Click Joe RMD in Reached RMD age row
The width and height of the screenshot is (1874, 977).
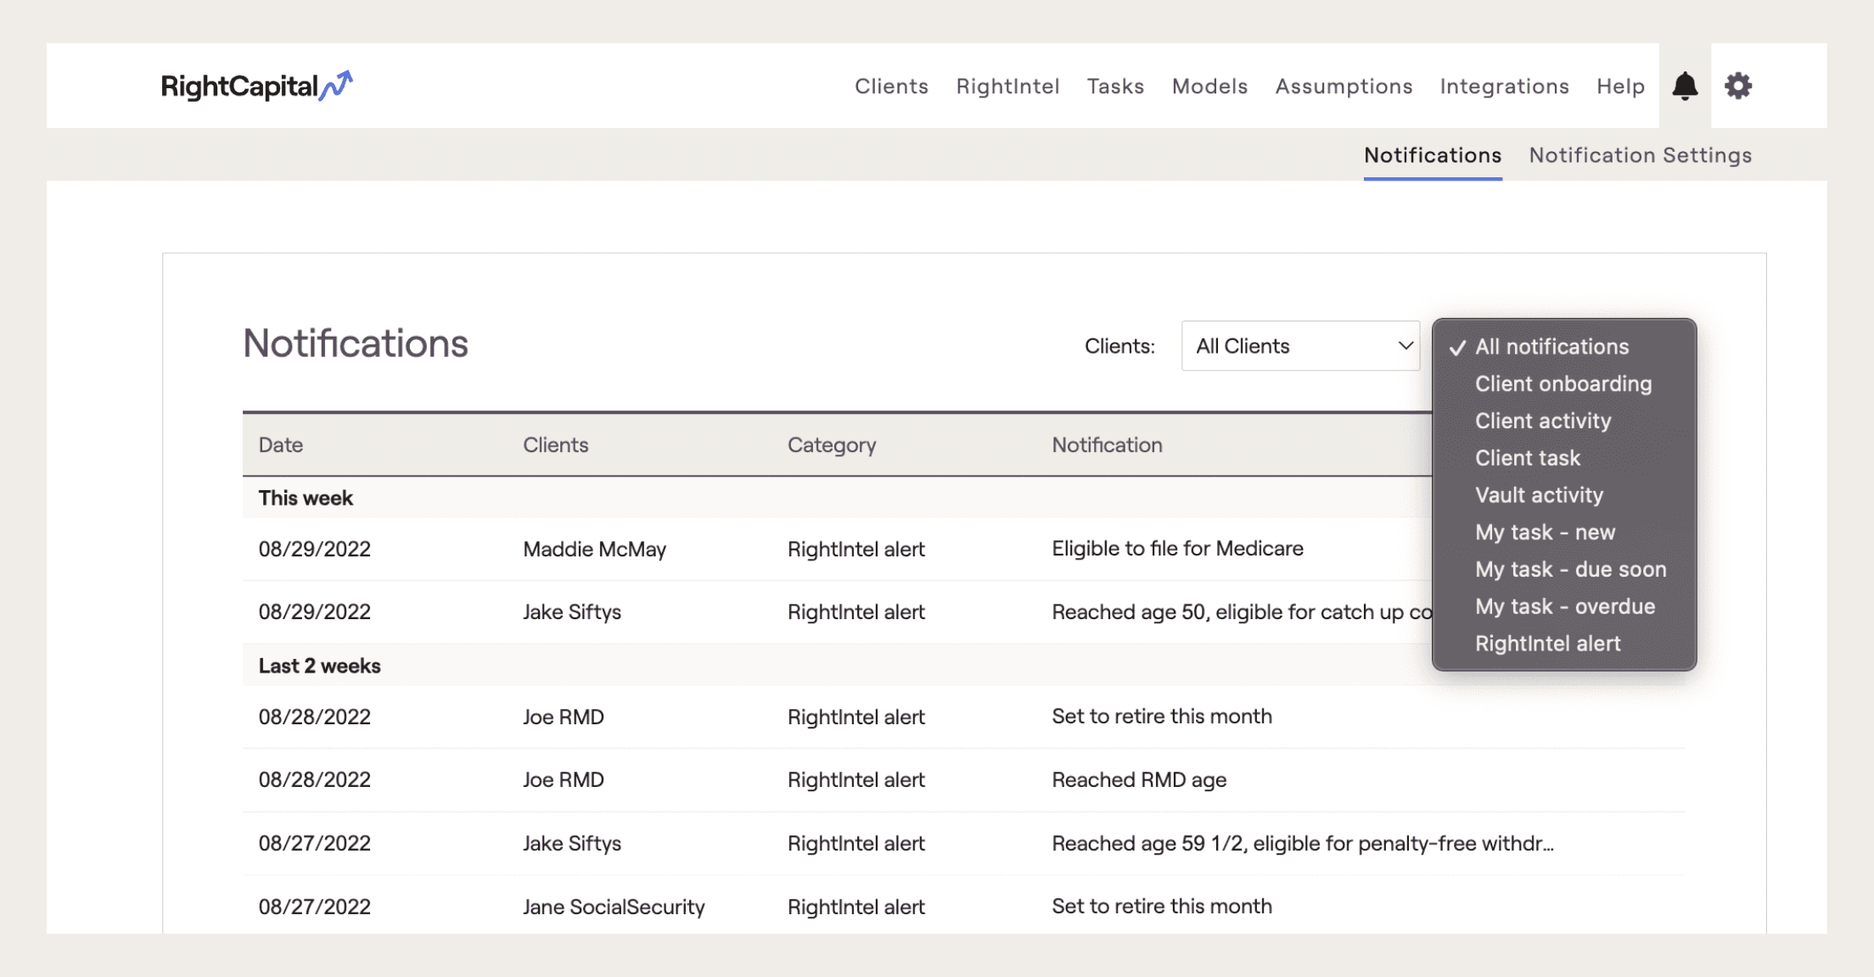[x=563, y=780]
